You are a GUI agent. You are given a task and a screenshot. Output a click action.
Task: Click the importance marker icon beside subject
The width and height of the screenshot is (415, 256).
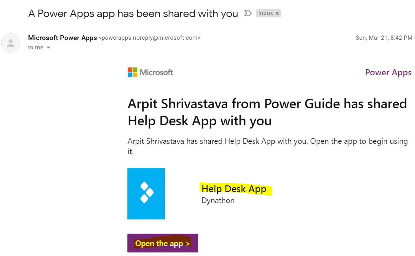(248, 13)
